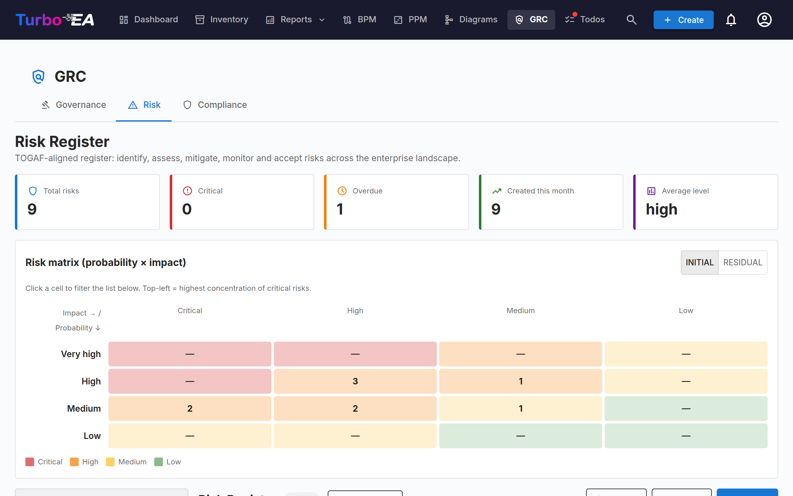The width and height of the screenshot is (793, 496).
Task: Switch to the Compliance tab
Action: click(x=215, y=105)
